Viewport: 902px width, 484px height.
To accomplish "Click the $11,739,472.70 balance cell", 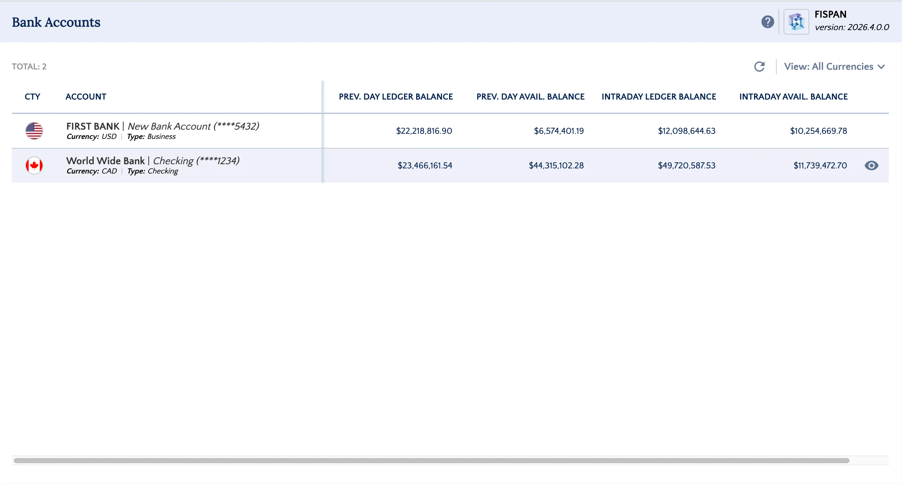I will tap(820, 165).
